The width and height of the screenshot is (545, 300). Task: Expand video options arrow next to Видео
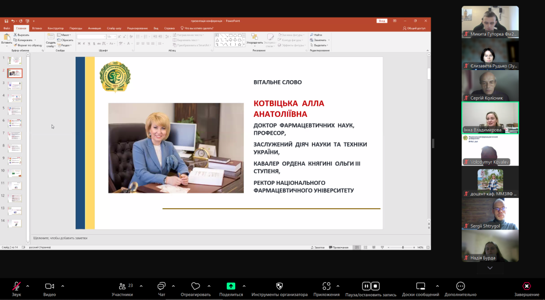click(63, 286)
